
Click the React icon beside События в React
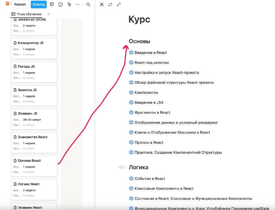(131, 178)
